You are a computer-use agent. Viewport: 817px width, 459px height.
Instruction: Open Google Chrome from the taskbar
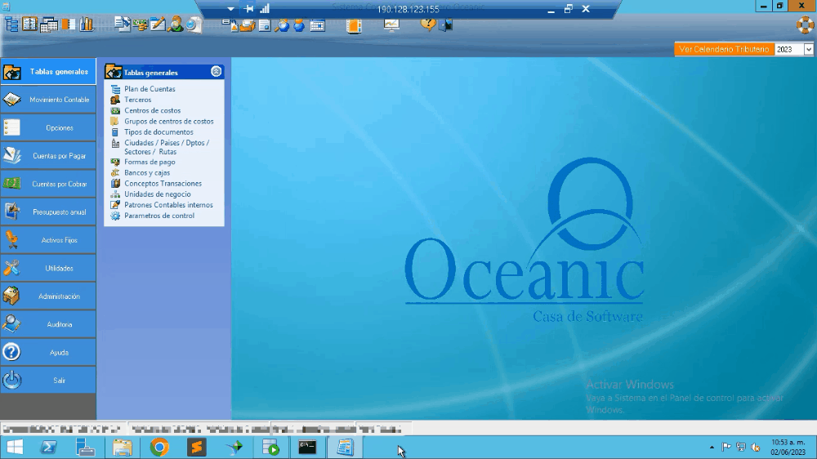click(x=159, y=447)
